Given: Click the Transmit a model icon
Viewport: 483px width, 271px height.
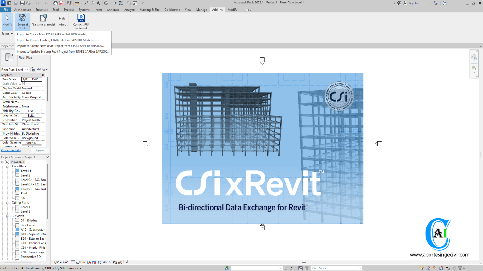Looking at the screenshot, I should [43, 18].
